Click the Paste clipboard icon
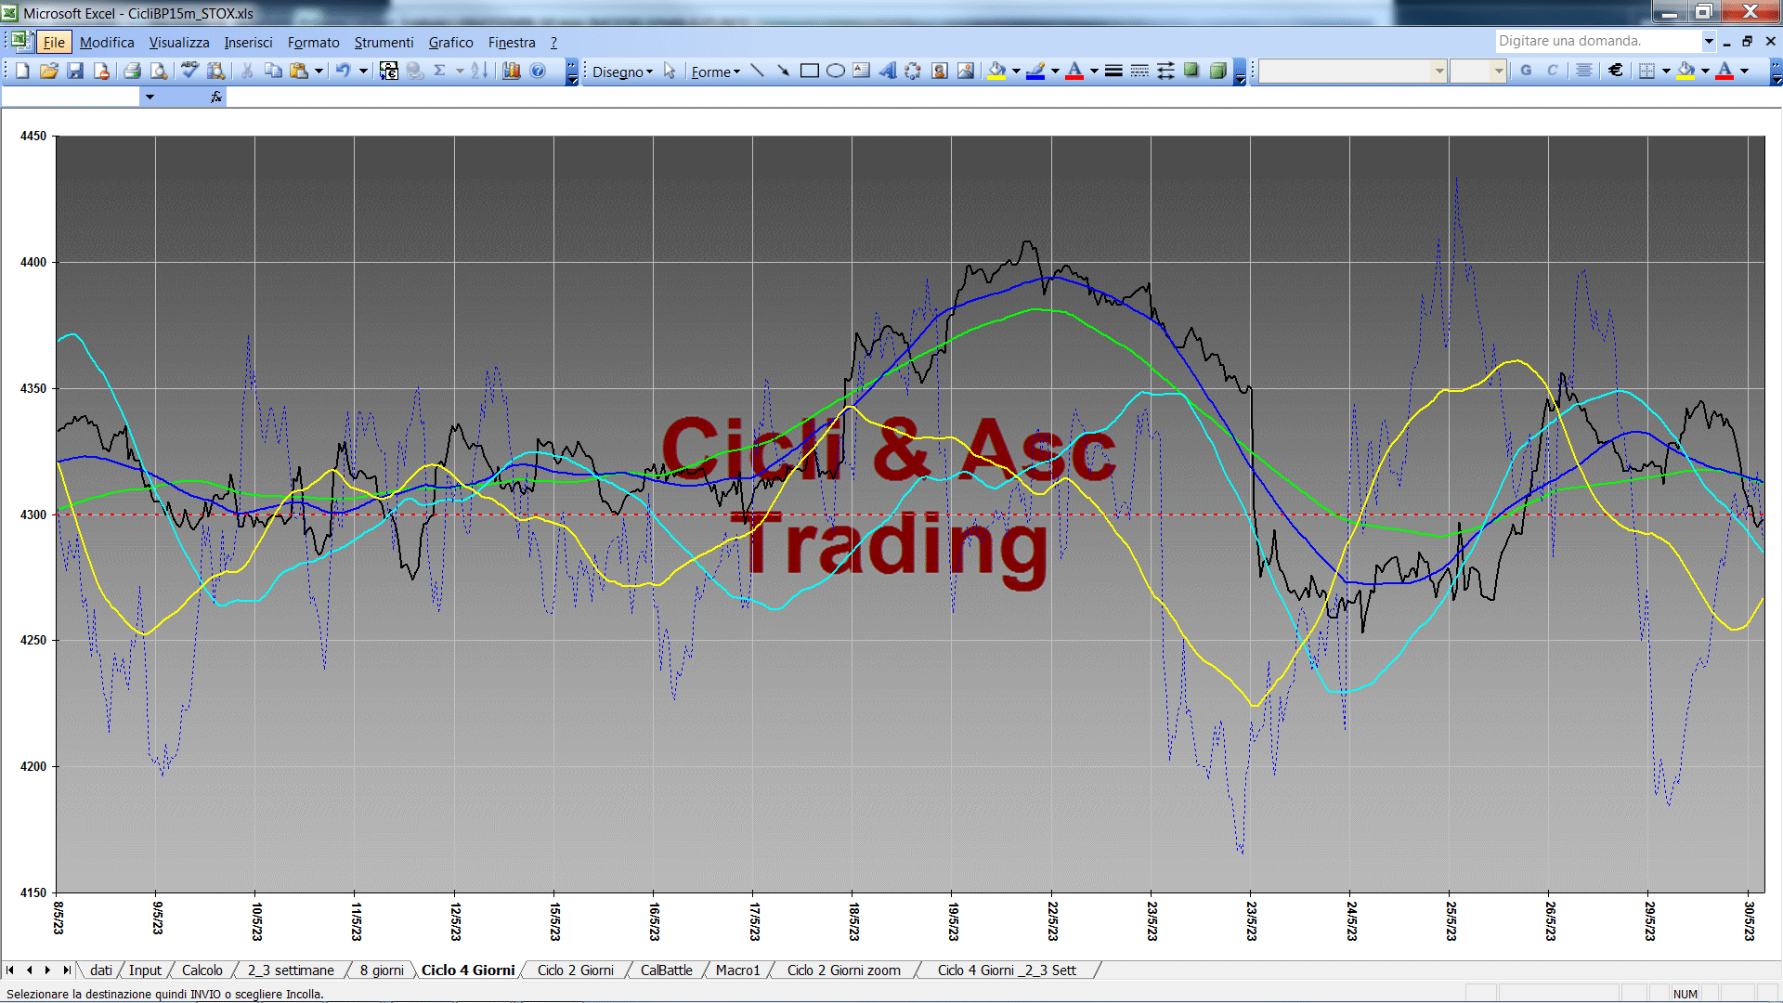The width and height of the screenshot is (1783, 1003). pyautogui.click(x=299, y=71)
